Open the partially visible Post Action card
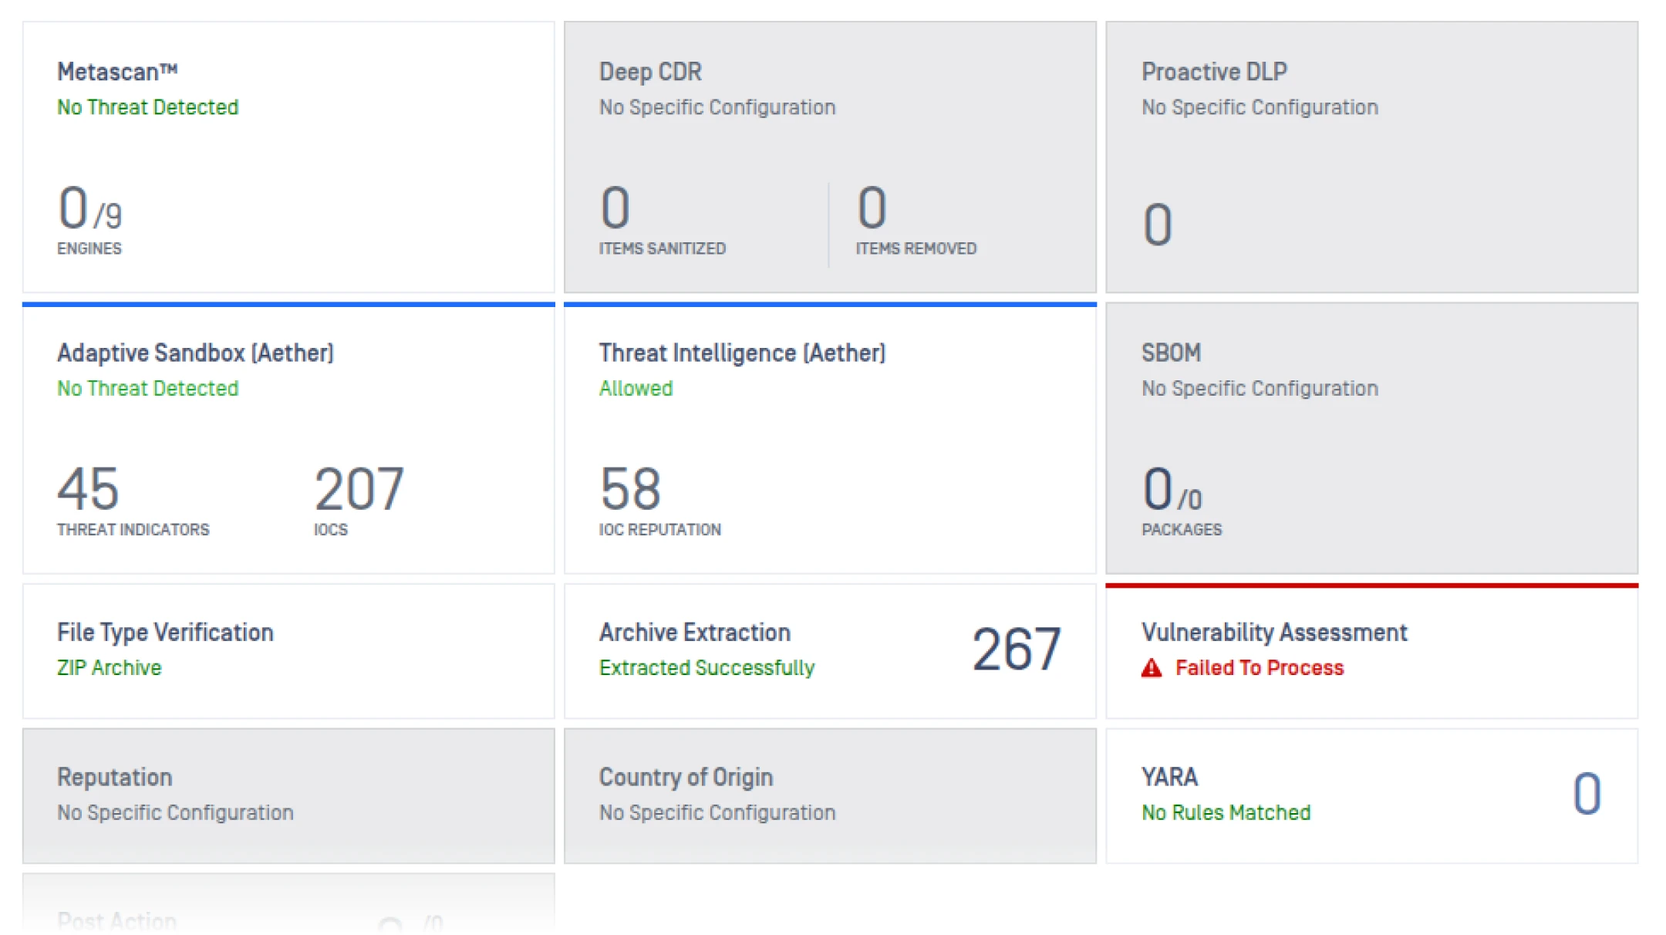1666x935 pixels. (288, 910)
